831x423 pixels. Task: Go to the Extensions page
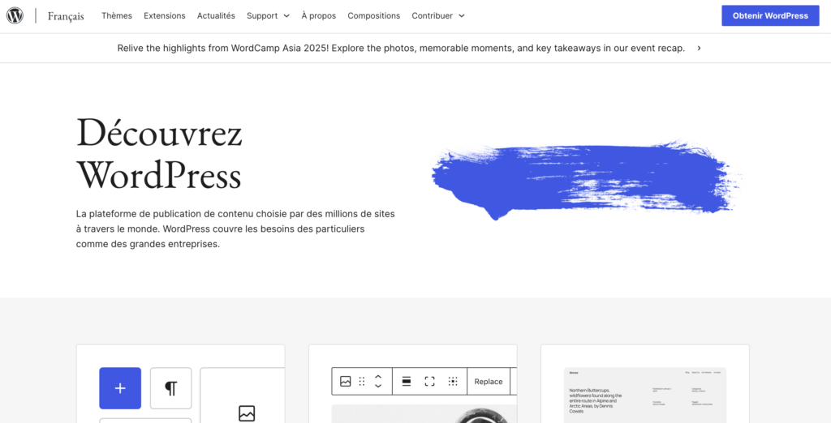tap(164, 16)
